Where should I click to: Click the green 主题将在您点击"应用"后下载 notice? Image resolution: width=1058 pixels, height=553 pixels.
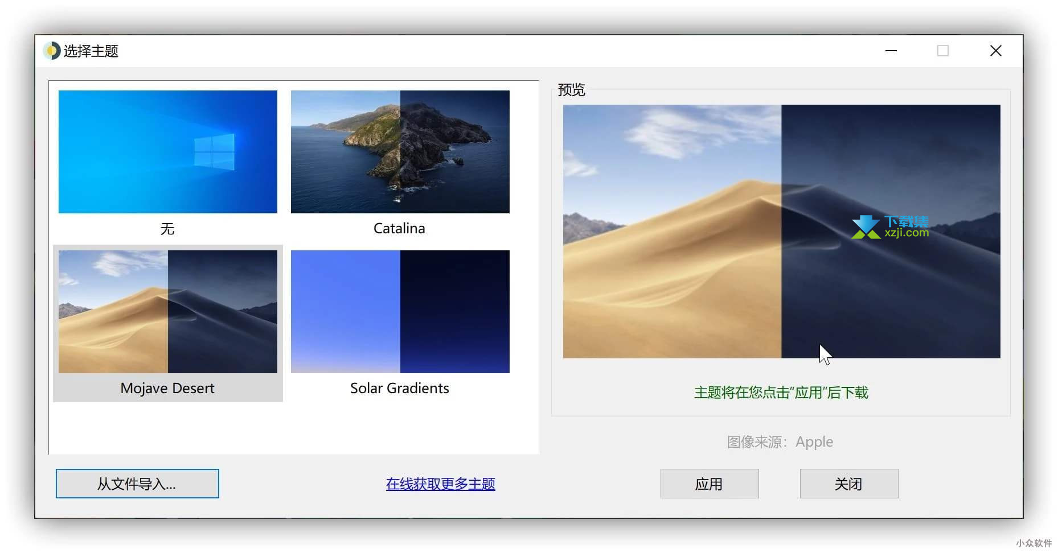[x=781, y=393]
